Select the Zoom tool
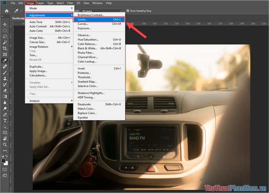The width and height of the screenshot is (269, 193). click(x=5, y=144)
